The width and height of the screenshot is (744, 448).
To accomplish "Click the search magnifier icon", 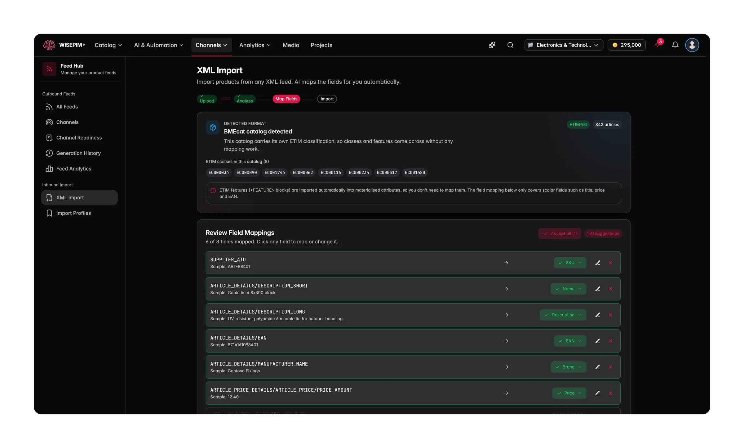I will tap(510, 45).
